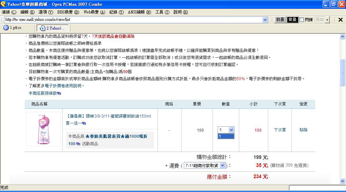
Task: Click the 下次買 link for the product
Action: 280,130
